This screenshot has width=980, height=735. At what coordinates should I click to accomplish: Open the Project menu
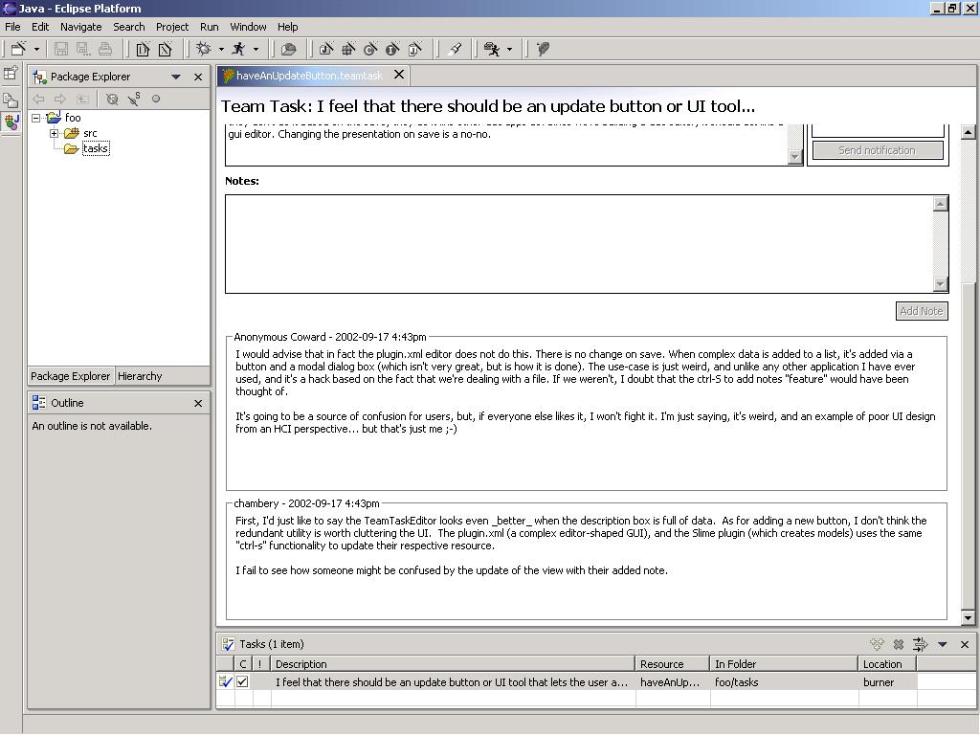coord(172,27)
